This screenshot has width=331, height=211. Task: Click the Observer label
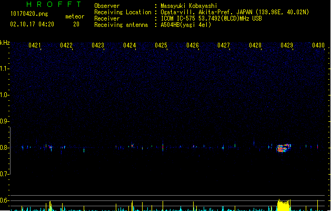click(x=107, y=6)
